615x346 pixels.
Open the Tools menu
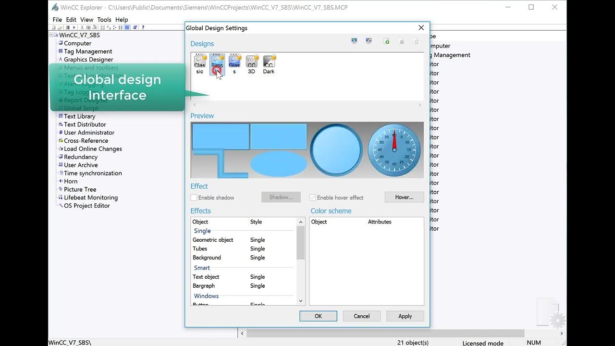104,20
